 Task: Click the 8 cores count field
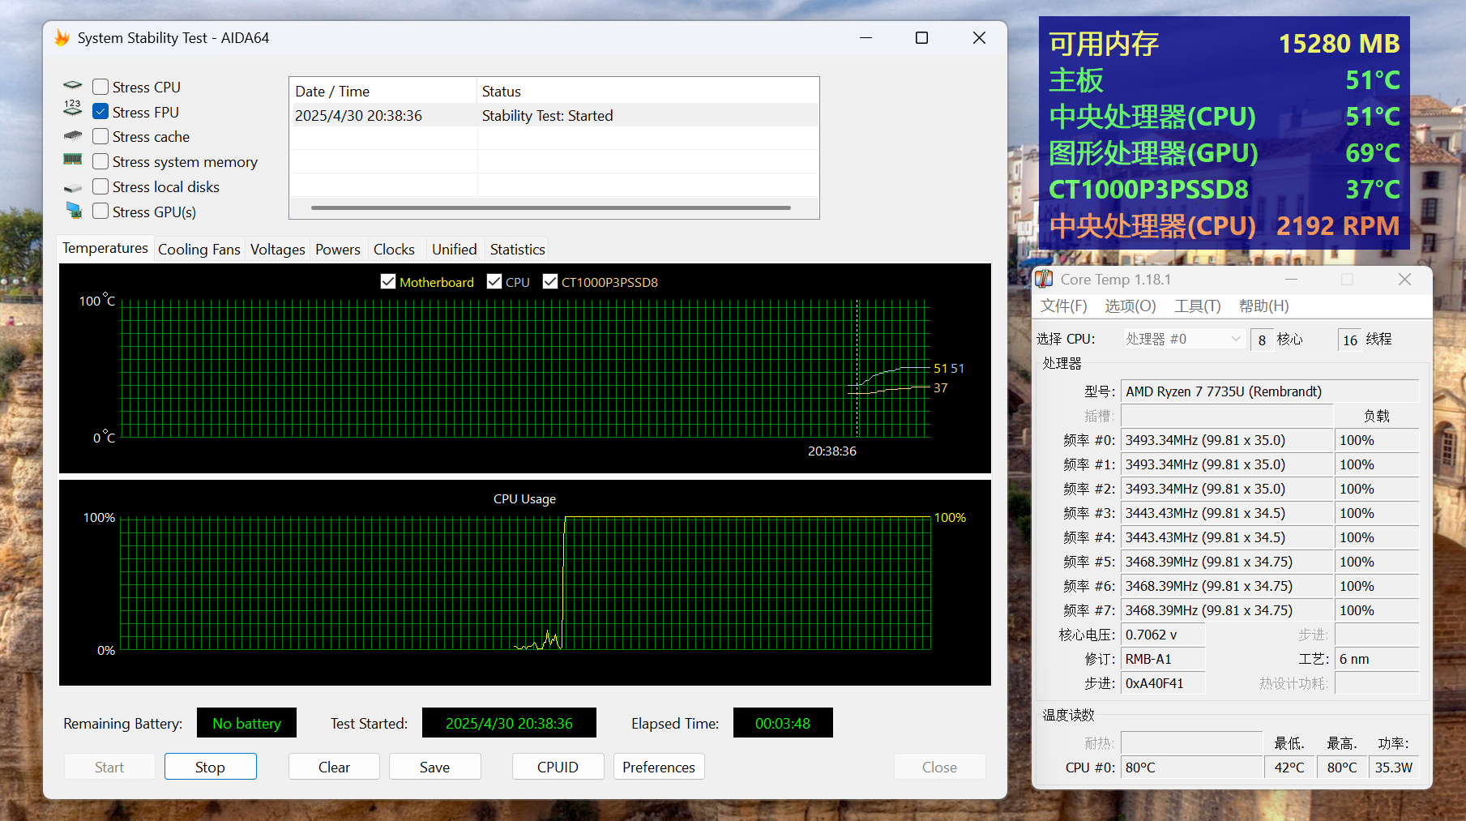1262,340
